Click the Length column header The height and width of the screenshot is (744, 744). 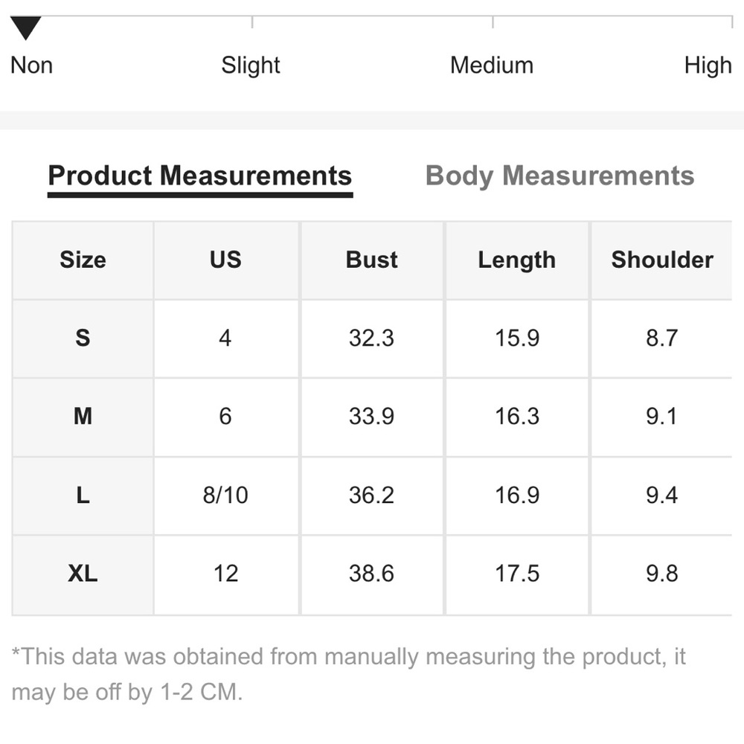coord(517,260)
